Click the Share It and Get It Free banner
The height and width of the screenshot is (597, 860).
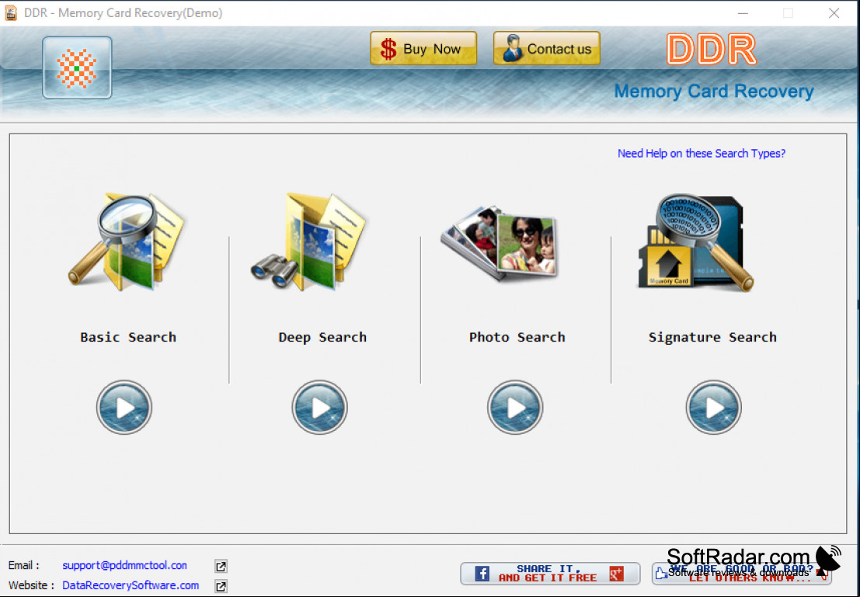tap(550, 574)
